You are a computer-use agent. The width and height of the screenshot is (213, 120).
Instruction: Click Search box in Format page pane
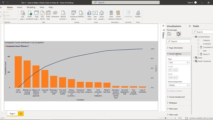tap(179, 41)
